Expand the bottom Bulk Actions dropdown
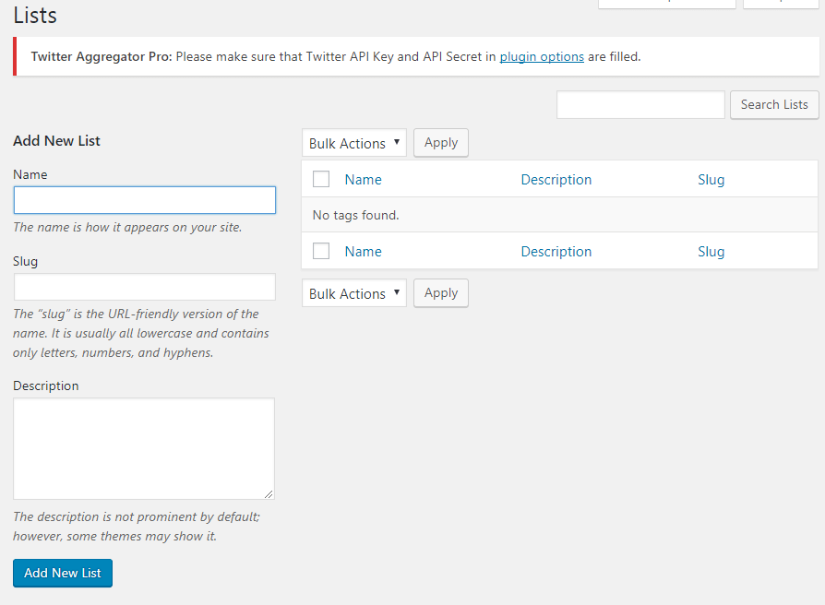 pos(354,293)
